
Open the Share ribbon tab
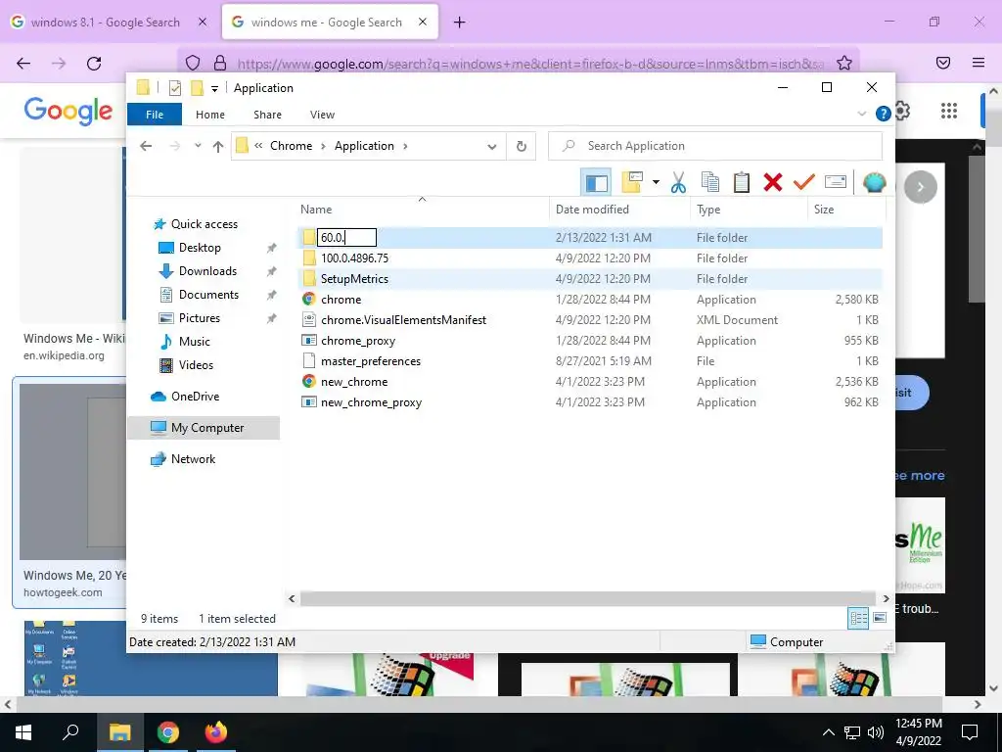(x=267, y=115)
